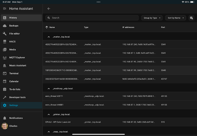Screen dimensions: 197x136
Task: Open eero_thread #ABB1 entry
Action: tap(120, 105)
